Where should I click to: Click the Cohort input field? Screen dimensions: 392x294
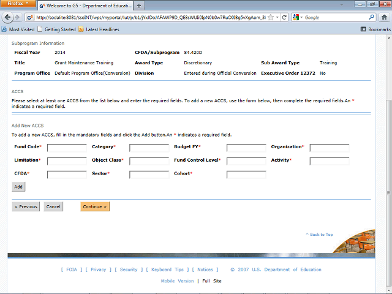pyautogui.click(x=246, y=175)
